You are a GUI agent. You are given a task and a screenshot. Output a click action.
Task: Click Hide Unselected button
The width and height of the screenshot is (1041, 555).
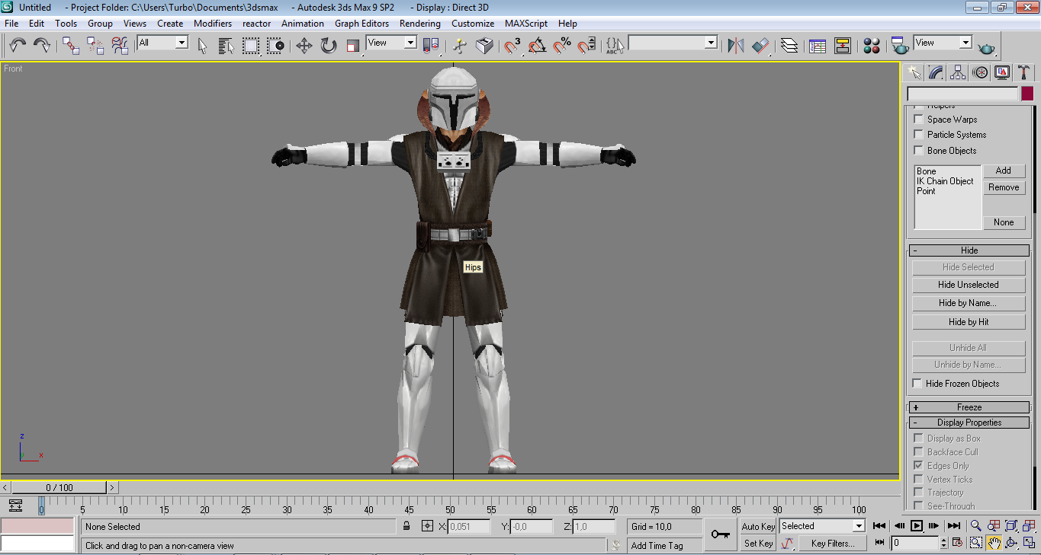click(x=969, y=285)
